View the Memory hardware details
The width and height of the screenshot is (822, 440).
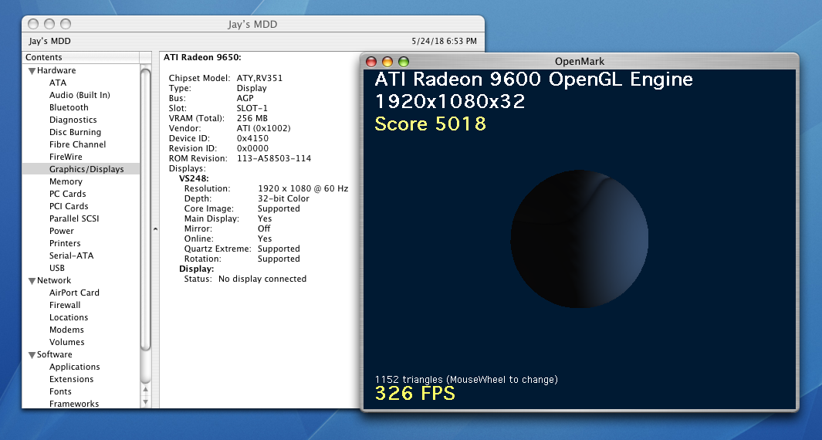[66, 181]
